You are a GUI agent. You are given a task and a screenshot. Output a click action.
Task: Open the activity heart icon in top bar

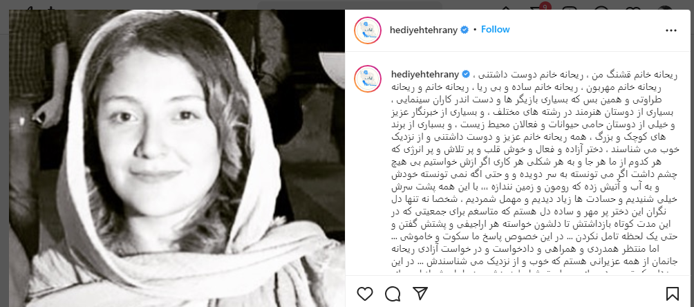coord(635,6)
